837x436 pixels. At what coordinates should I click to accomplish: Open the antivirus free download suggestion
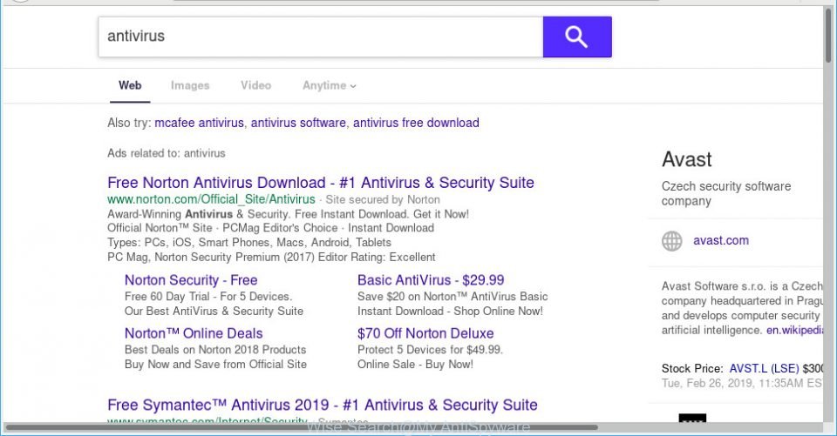(416, 123)
